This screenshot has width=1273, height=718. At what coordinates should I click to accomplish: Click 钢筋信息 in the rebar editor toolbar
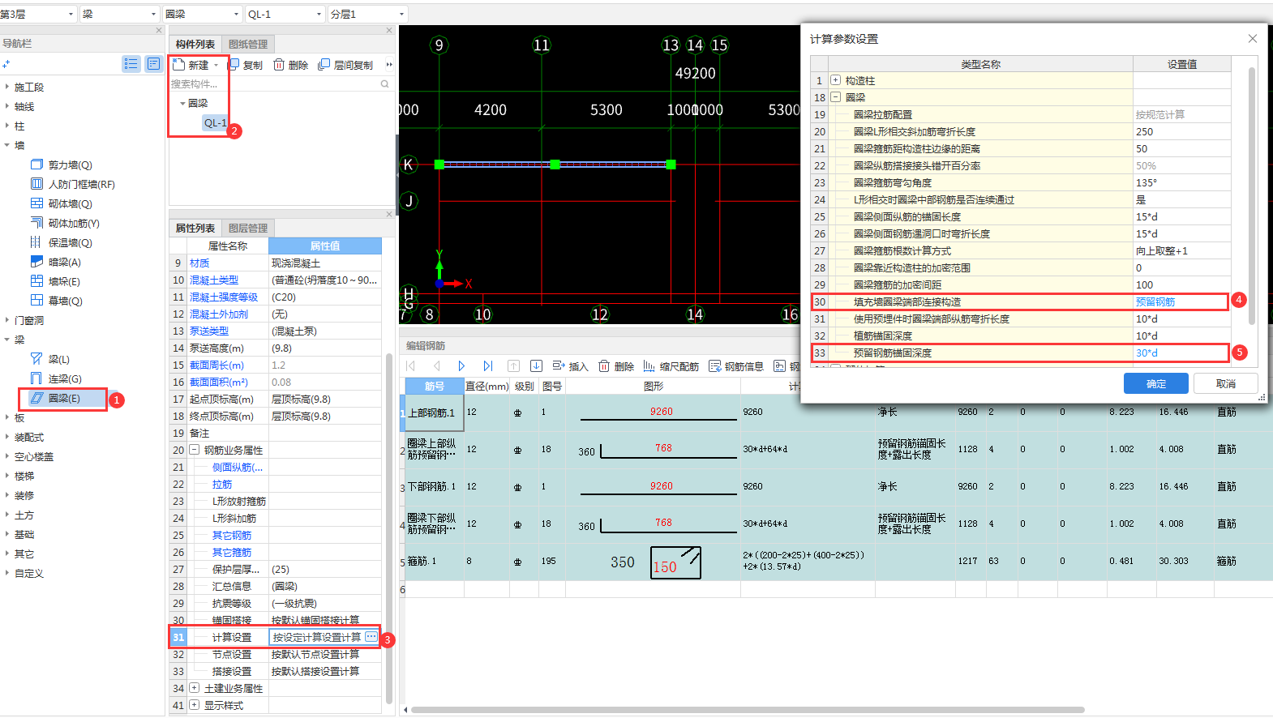click(x=736, y=366)
